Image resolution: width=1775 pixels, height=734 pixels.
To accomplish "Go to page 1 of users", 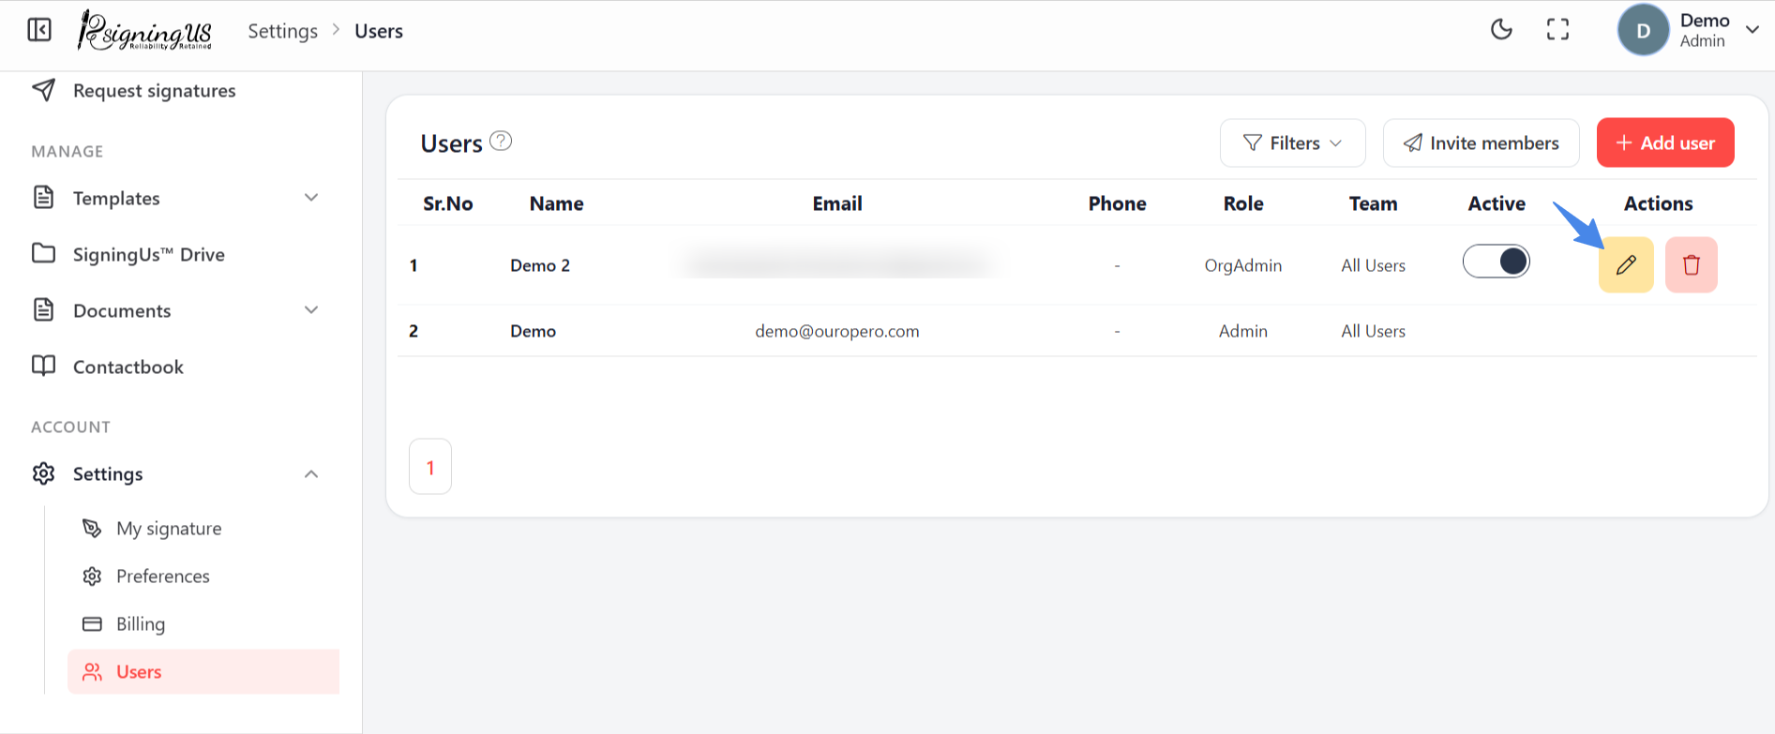I will 430,467.
